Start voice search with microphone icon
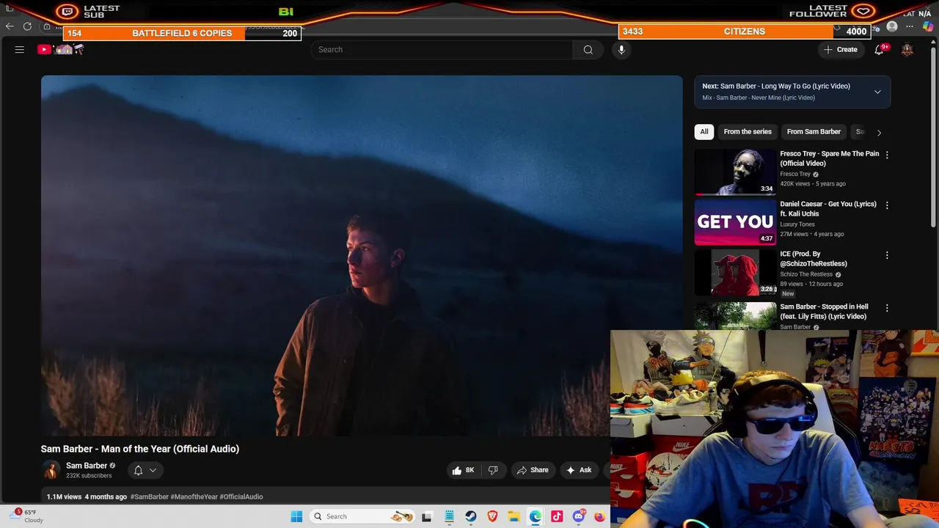Image resolution: width=939 pixels, height=528 pixels. point(621,50)
